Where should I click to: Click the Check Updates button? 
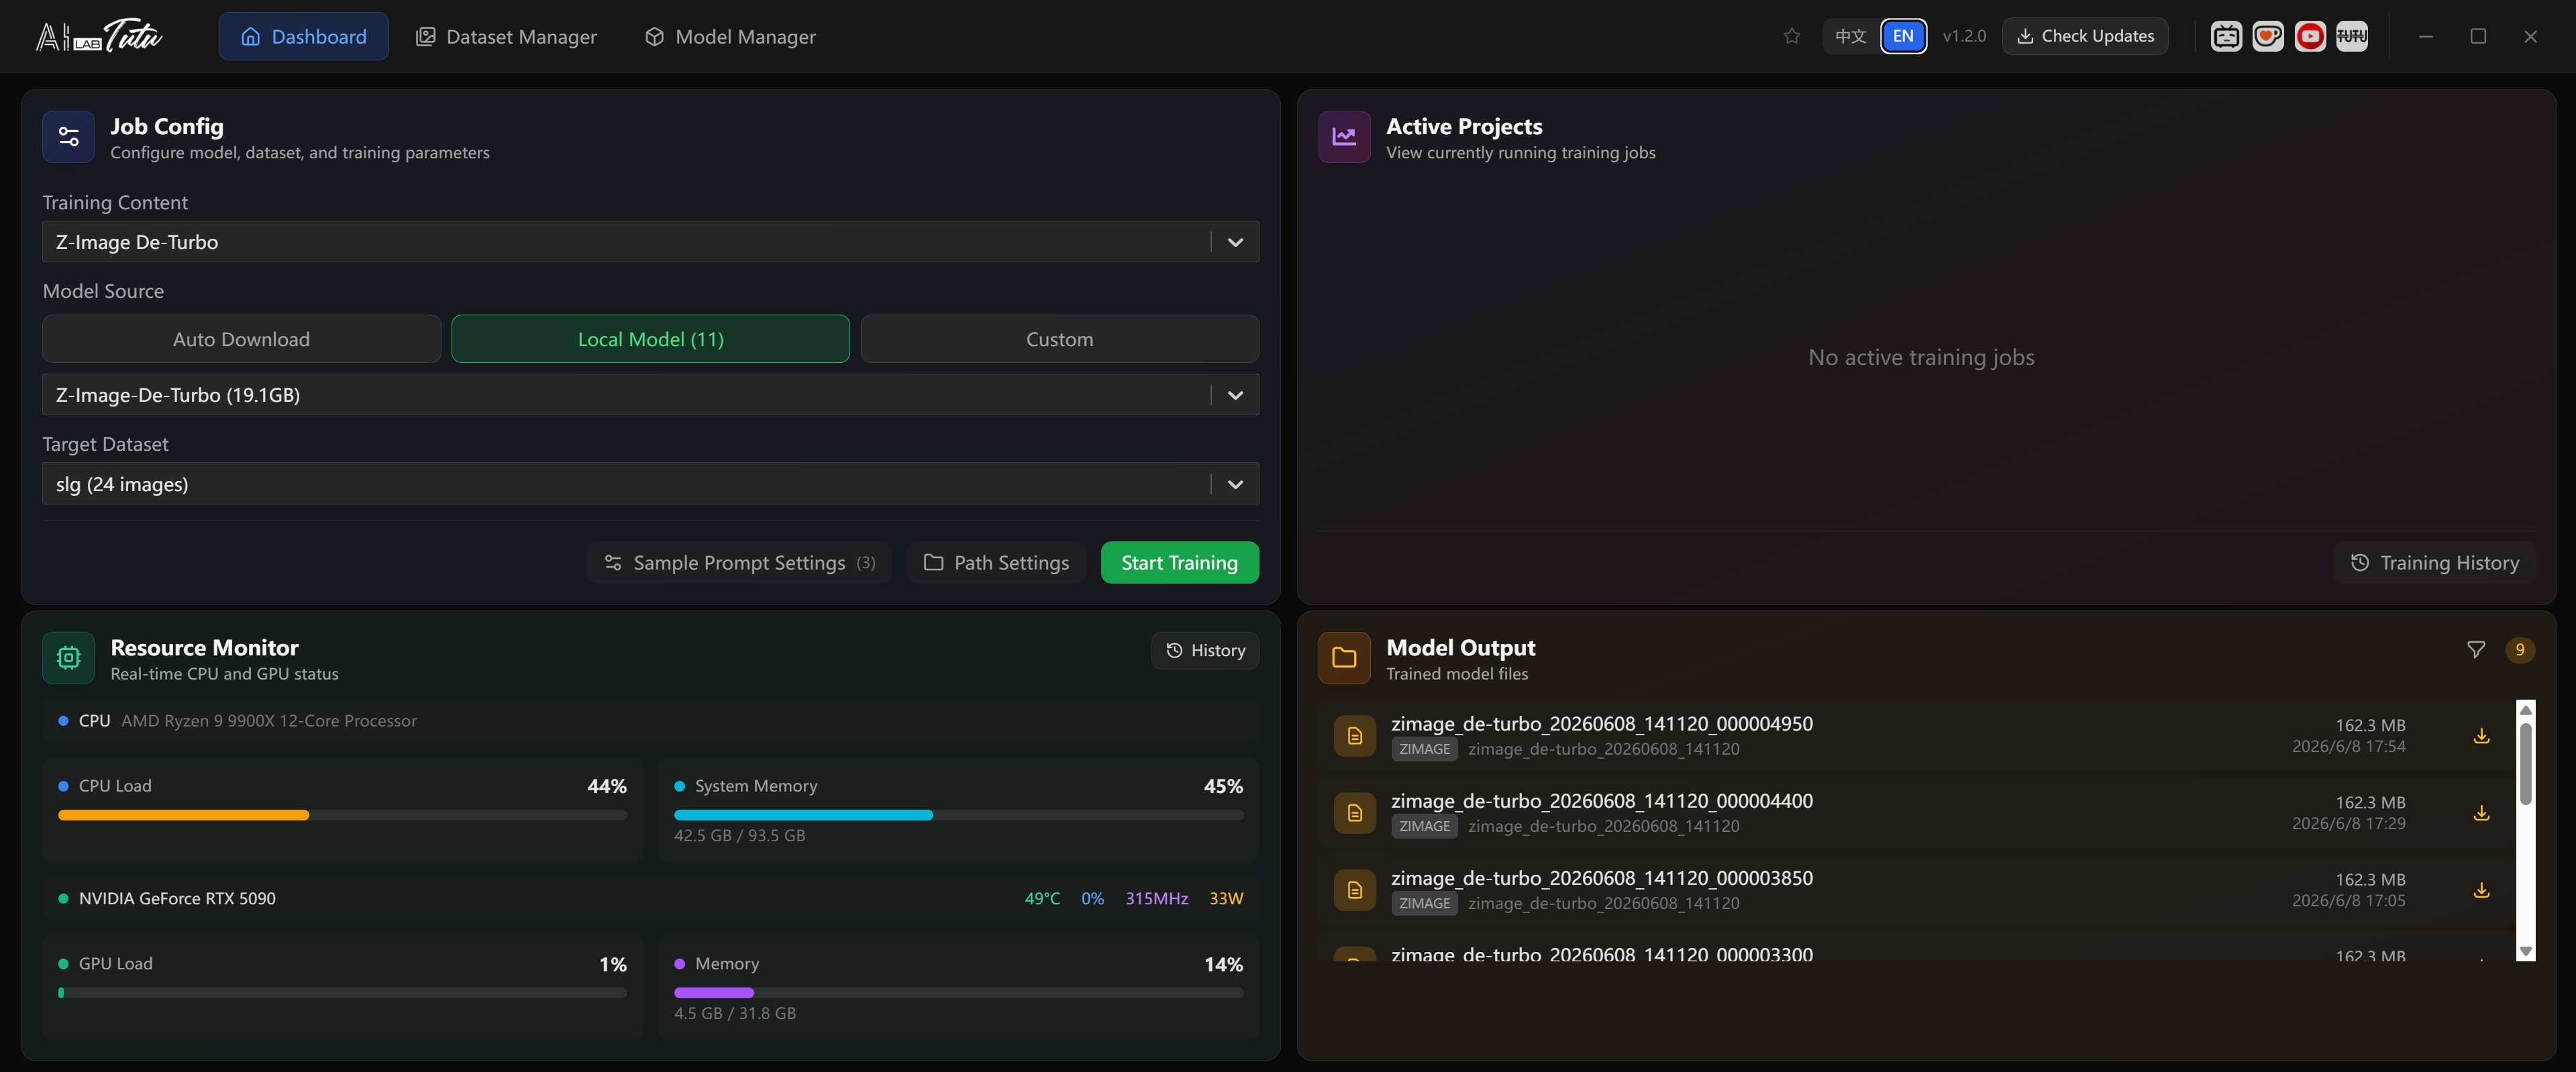tap(2085, 36)
